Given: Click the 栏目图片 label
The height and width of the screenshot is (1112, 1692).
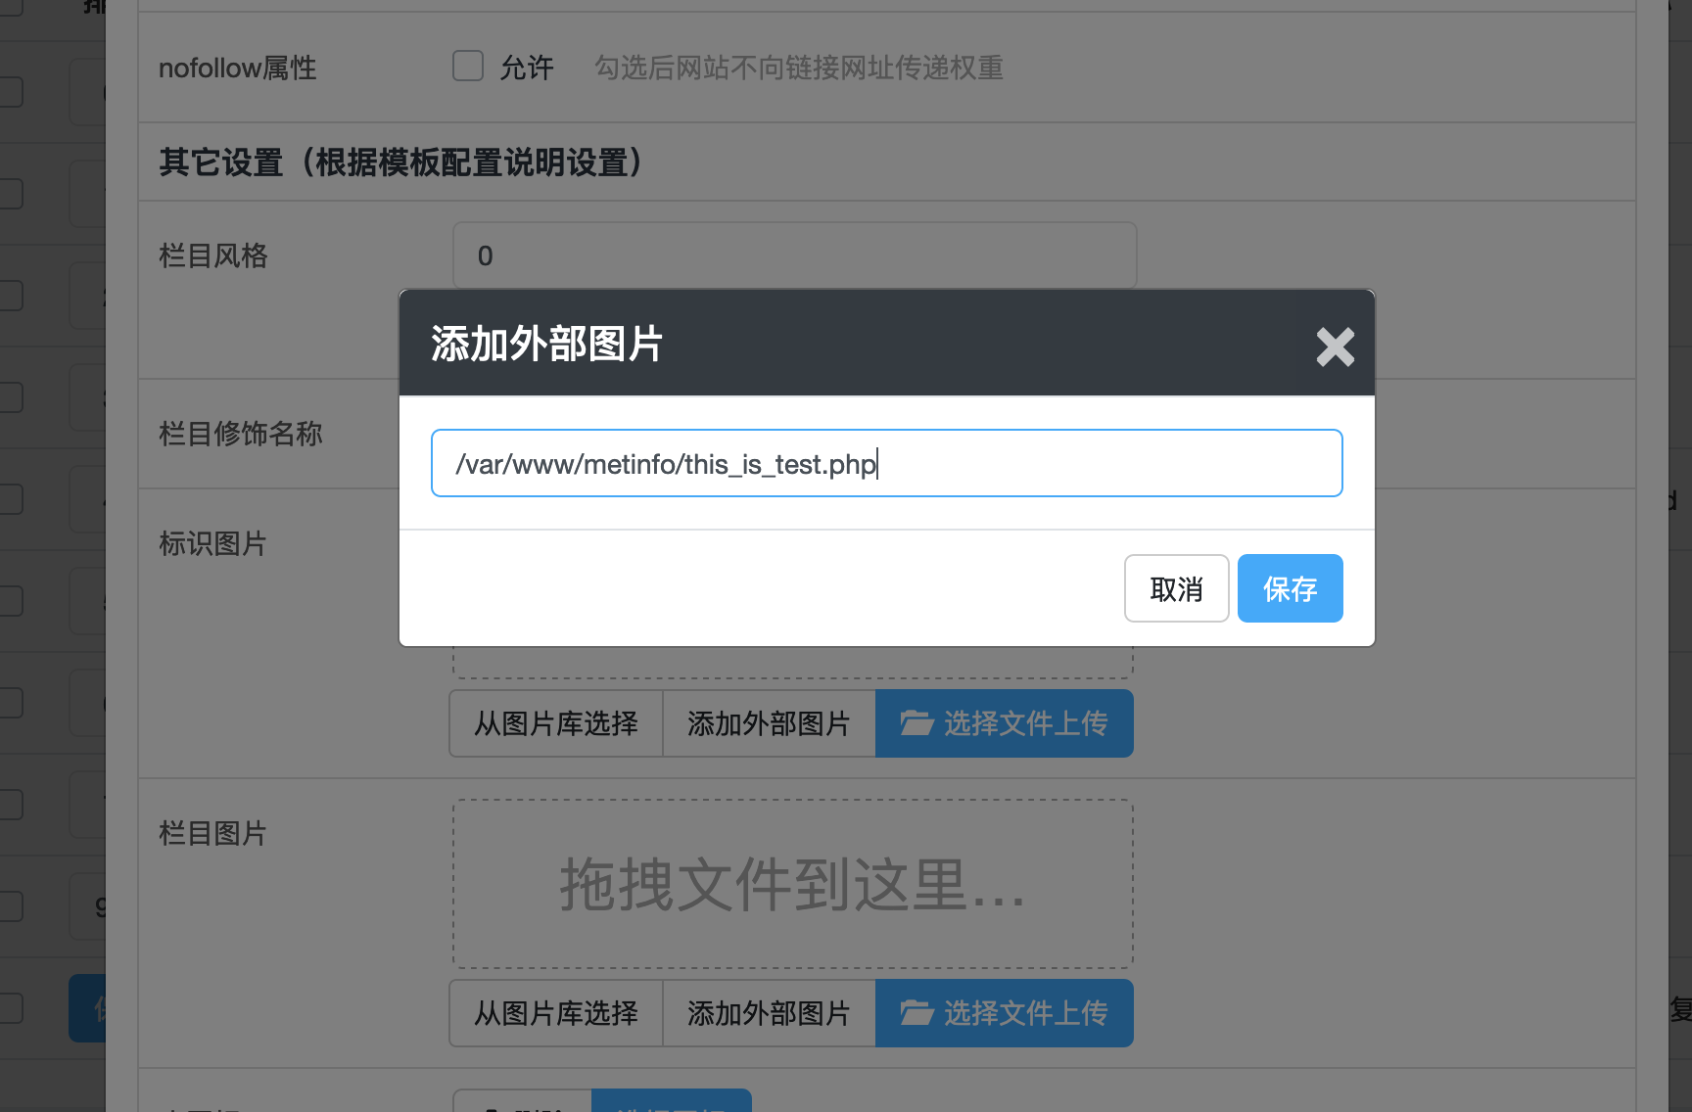Looking at the screenshot, I should (213, 833).
